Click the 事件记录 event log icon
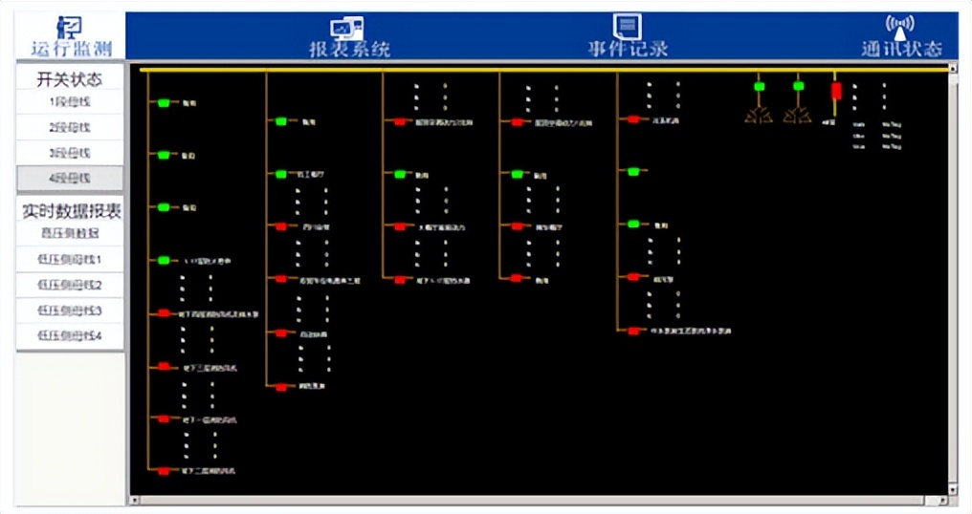The height and width of the screenshot is (514, 972). click(x=628, y=26)
